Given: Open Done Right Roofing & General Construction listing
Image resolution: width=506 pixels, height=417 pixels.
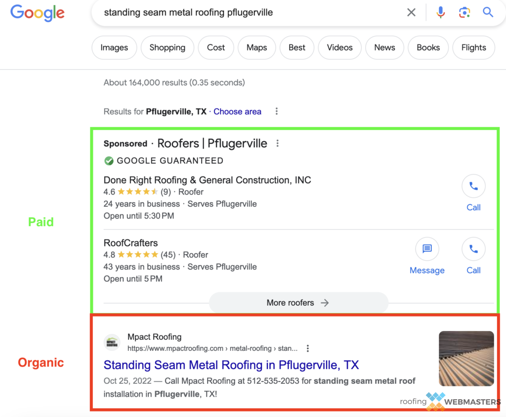Looking at the screenshot, I should point(207,180).
